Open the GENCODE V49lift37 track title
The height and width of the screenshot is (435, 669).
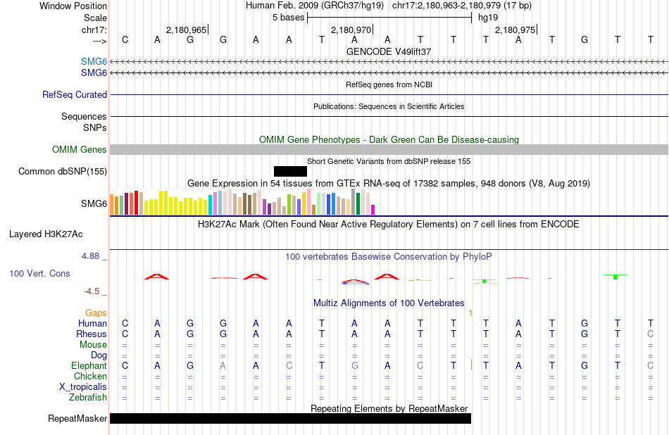pyautogui.click(x=389, y=51)
